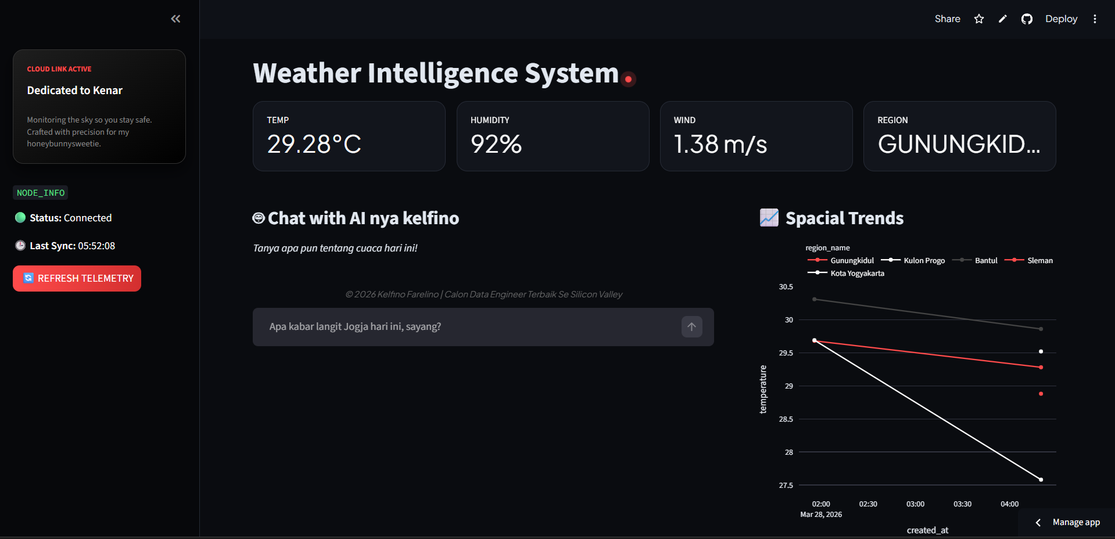Viewport: 1115px width, 539px height.
Task: Expand the Manage app panel chevron
Action: click(1038, 523)
